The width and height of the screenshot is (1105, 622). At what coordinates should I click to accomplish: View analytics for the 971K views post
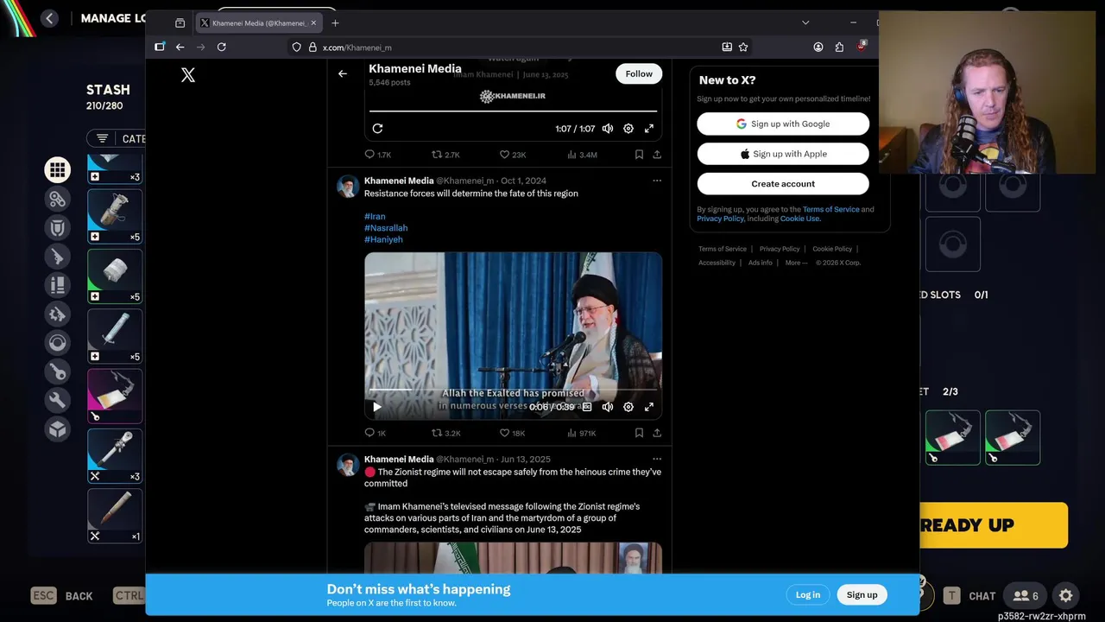click(582, 433)
